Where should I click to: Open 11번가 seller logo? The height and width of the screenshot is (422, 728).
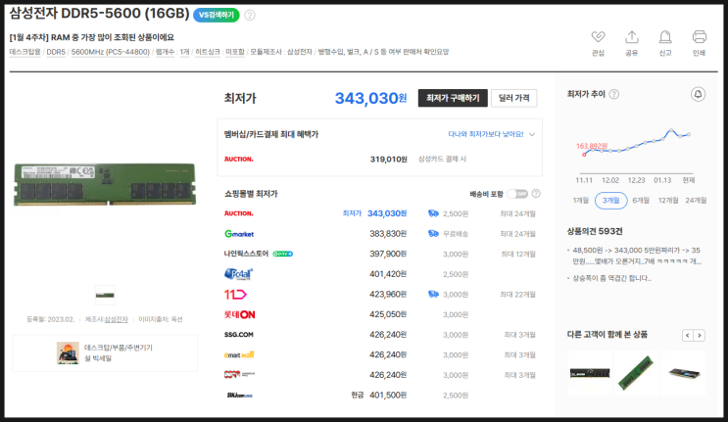[x=235, y=295]
